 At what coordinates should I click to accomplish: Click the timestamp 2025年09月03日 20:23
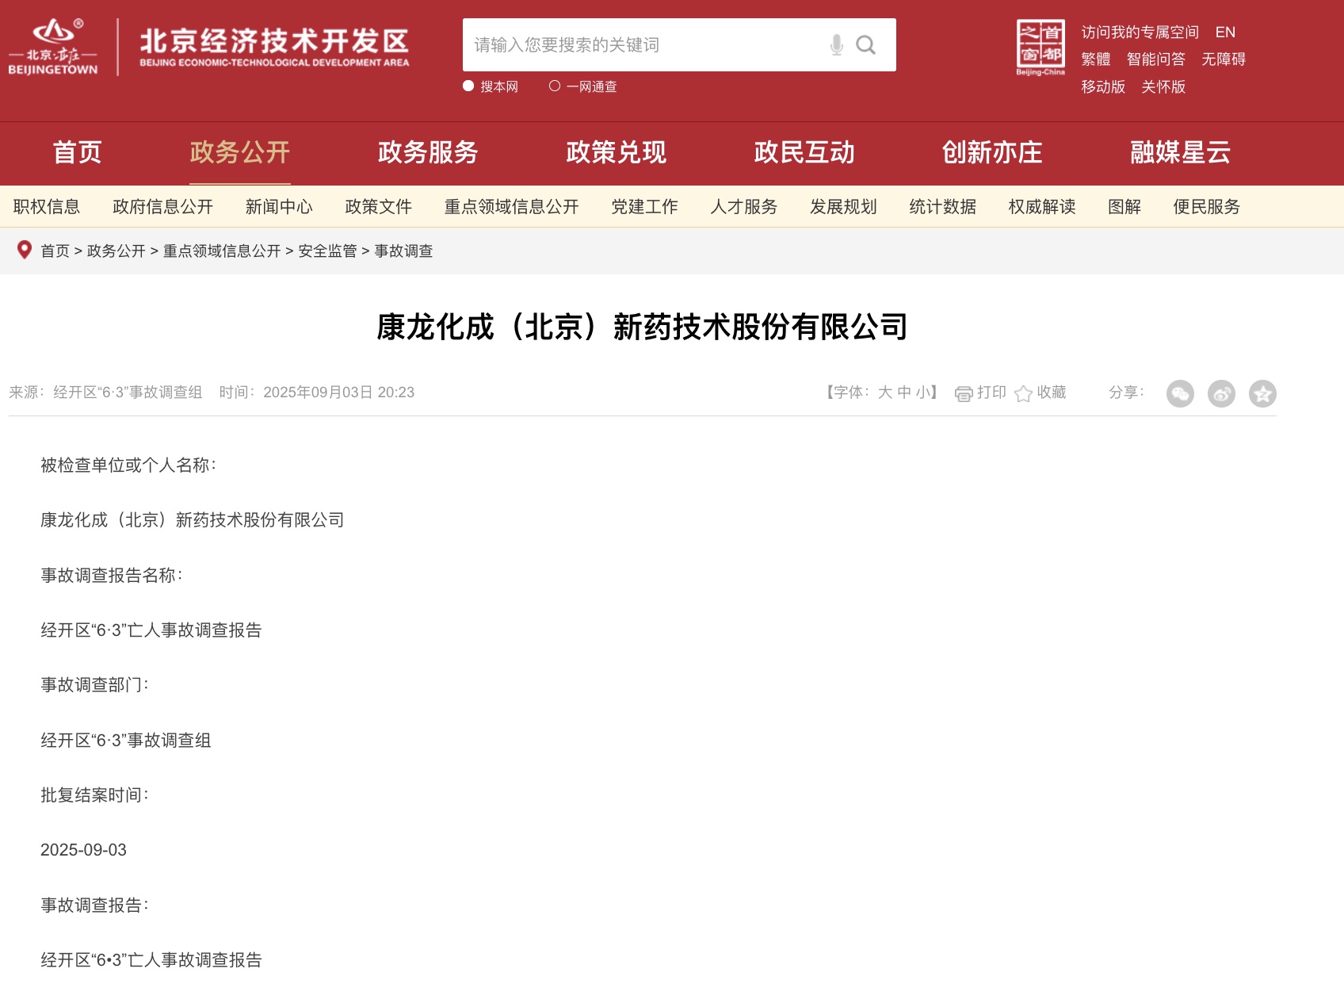click(x=339, y=392)
